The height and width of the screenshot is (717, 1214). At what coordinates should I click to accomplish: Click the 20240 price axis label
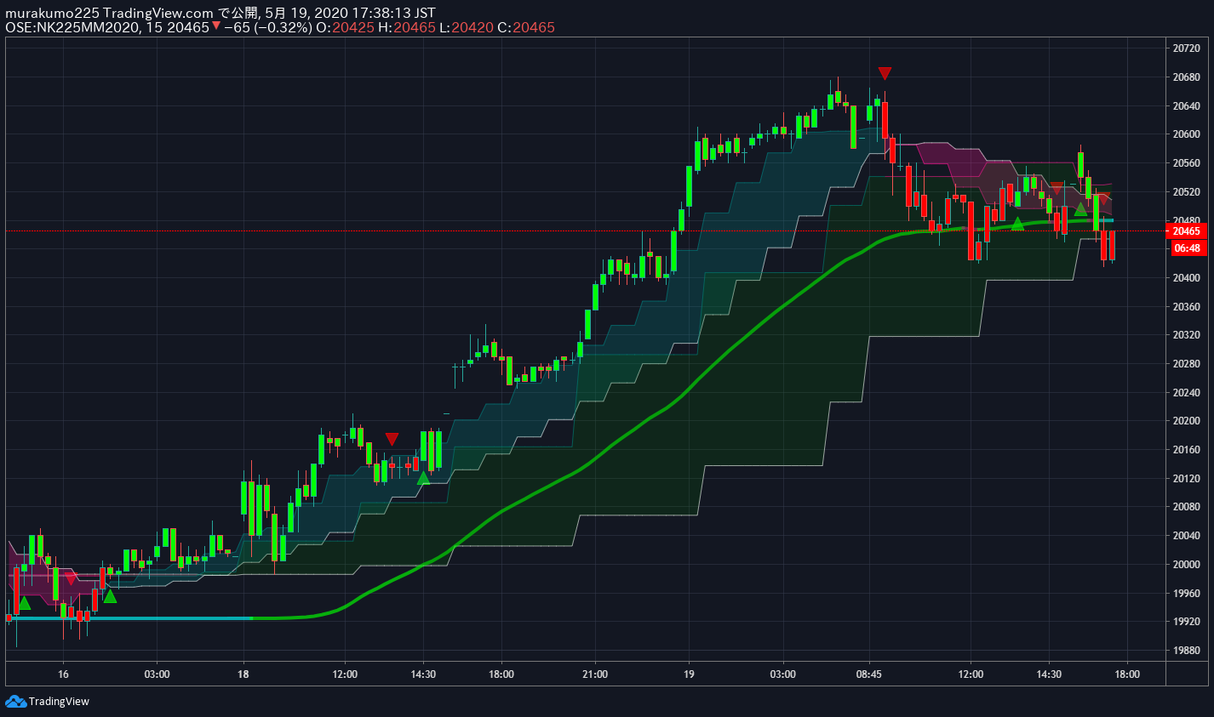(x=1187, y=393)
